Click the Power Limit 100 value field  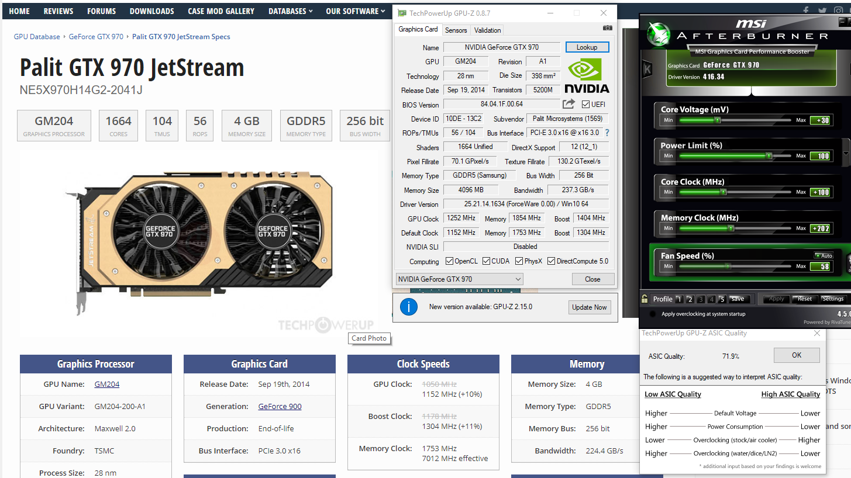820,156
